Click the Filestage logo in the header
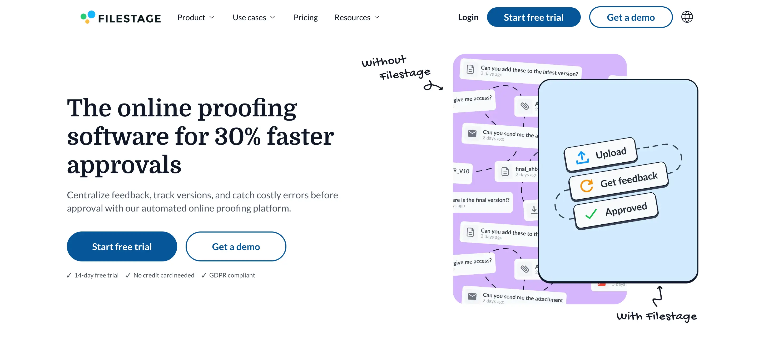The height and width of the screenshot is (340, 774). [121, 17]
